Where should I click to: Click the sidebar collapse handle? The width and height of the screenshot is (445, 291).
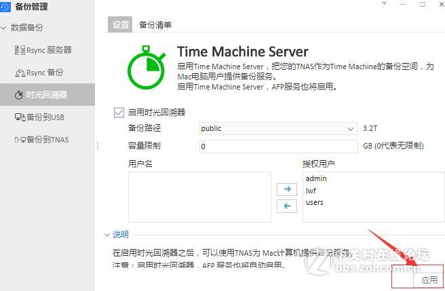coord(98,146)
